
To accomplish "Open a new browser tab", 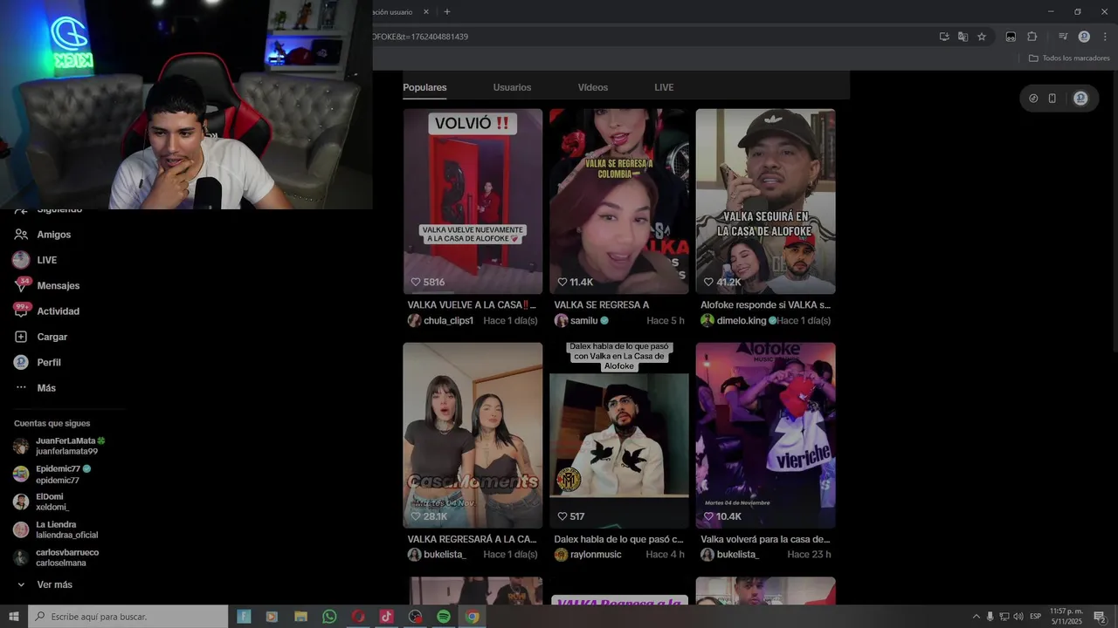I will click(447, 12).
